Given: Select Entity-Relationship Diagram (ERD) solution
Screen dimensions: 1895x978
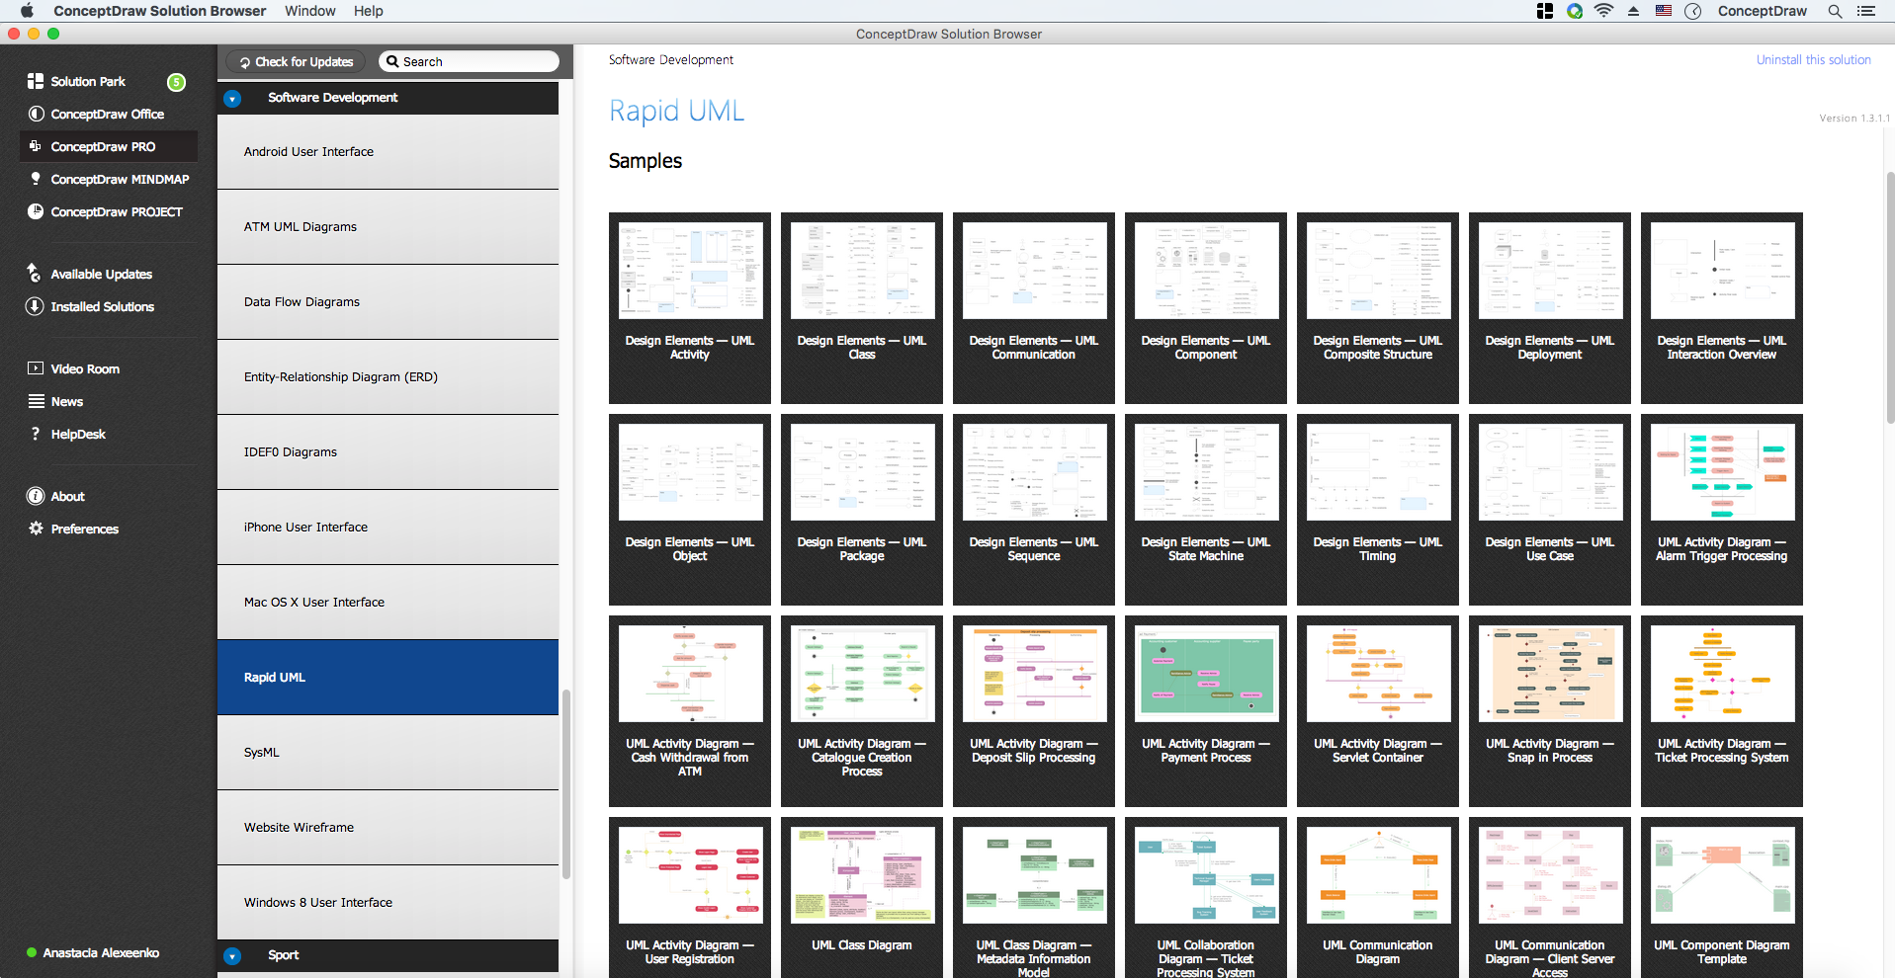Looking at the screenshot, I should click(388, 377).
